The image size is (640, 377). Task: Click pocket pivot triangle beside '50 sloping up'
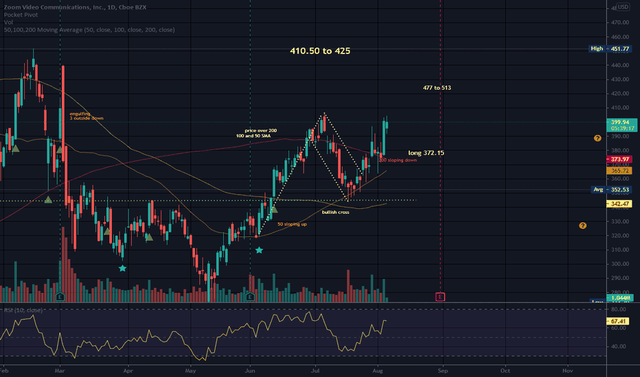(274, 210)
